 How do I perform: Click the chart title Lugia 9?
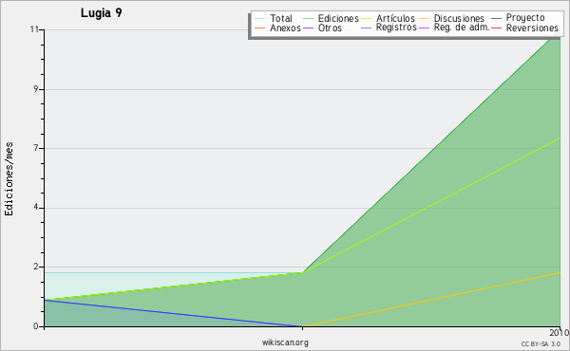102,12
